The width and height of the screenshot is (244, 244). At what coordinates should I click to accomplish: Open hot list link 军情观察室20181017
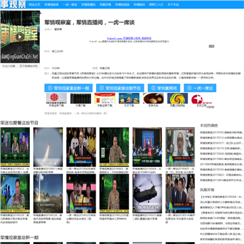click(x=222, y=143)
